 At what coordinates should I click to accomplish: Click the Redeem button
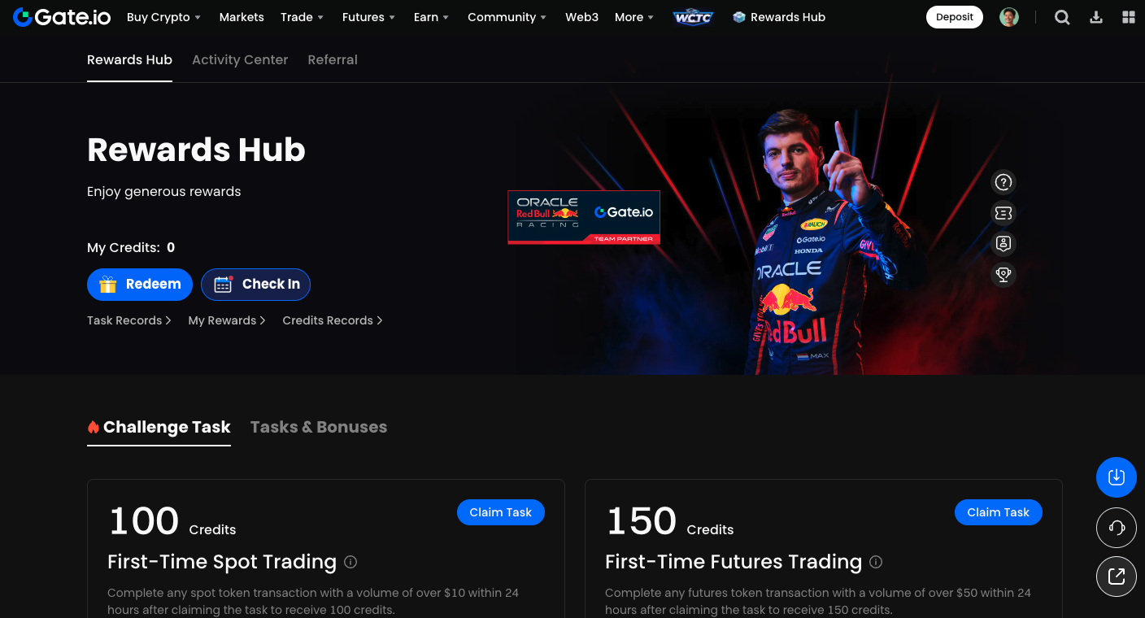tap(140, 285)
